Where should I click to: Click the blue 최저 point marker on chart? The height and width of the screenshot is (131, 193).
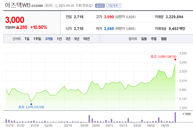[31, 104]
